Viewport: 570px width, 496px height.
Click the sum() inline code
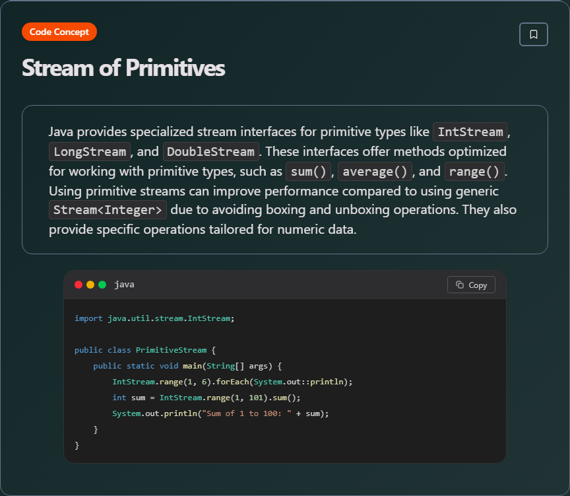pos(309,172)
